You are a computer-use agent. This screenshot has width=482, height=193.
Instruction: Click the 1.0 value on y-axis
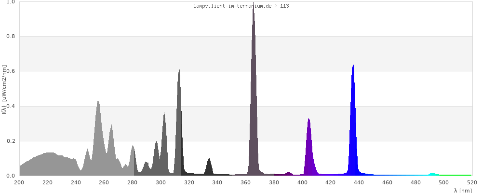click(x=10, y=2)
